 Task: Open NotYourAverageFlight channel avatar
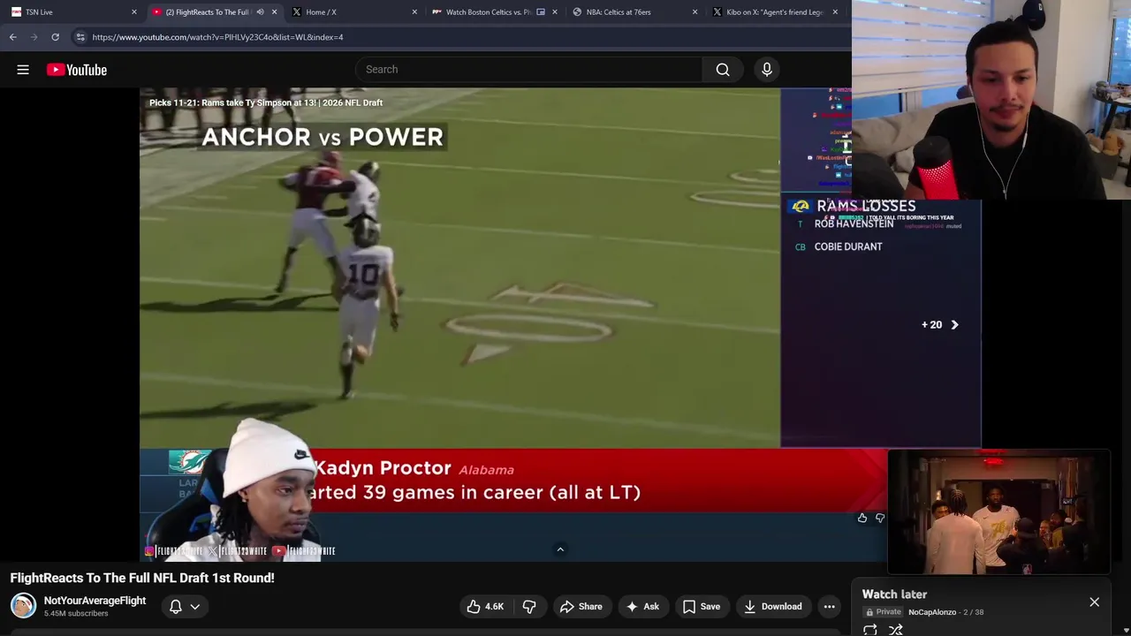[x=23, y=606]
